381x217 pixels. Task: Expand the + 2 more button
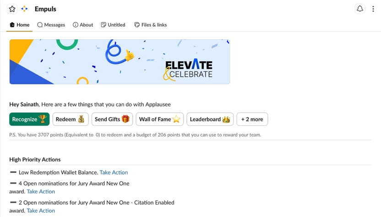[x=252, y=119]
